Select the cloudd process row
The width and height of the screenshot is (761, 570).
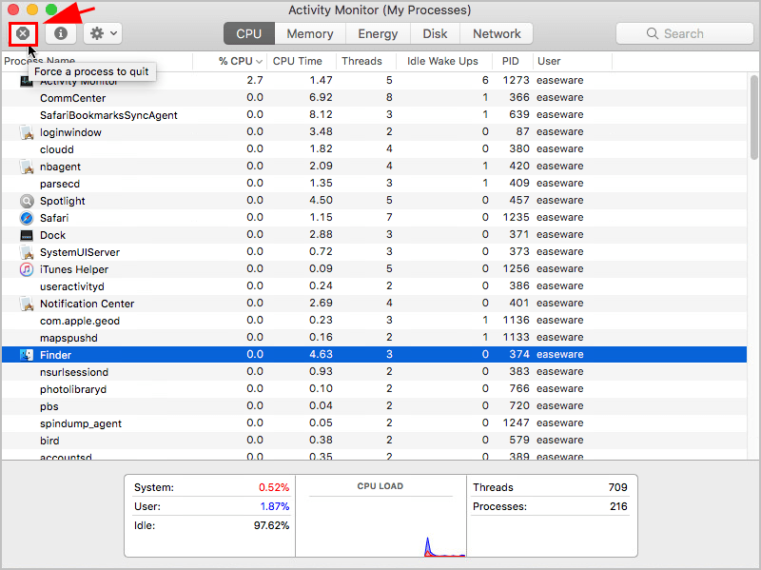point(374,149)
